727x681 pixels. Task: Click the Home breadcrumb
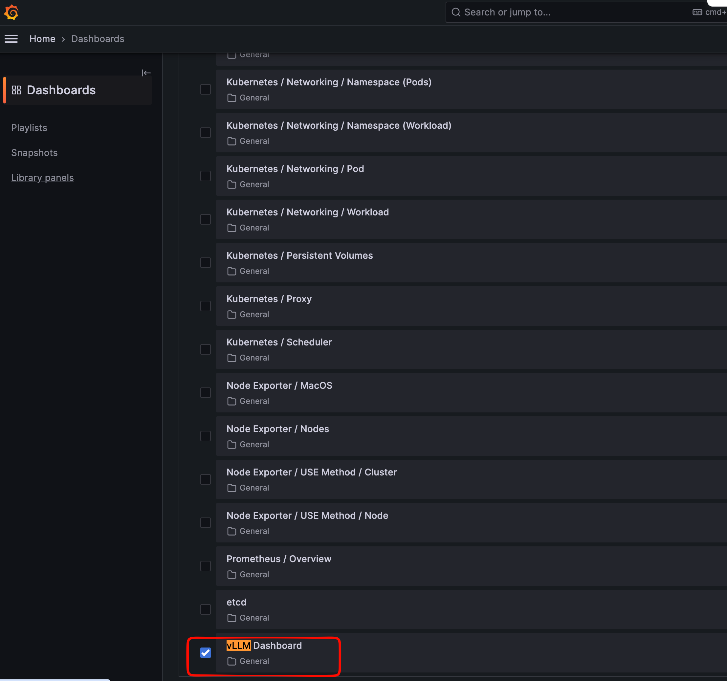click(42, 39)
